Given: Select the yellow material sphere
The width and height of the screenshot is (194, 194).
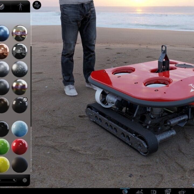Looking at the screenshot, I should pyautogui.click(x=4, y=165).
